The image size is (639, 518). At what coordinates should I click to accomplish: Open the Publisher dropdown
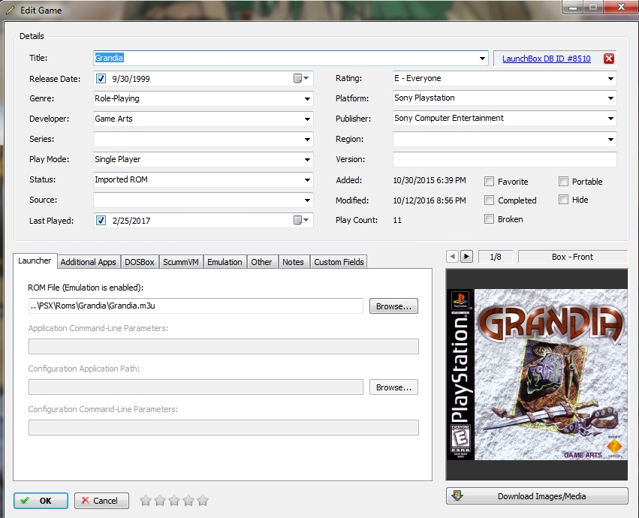point(610,118)
